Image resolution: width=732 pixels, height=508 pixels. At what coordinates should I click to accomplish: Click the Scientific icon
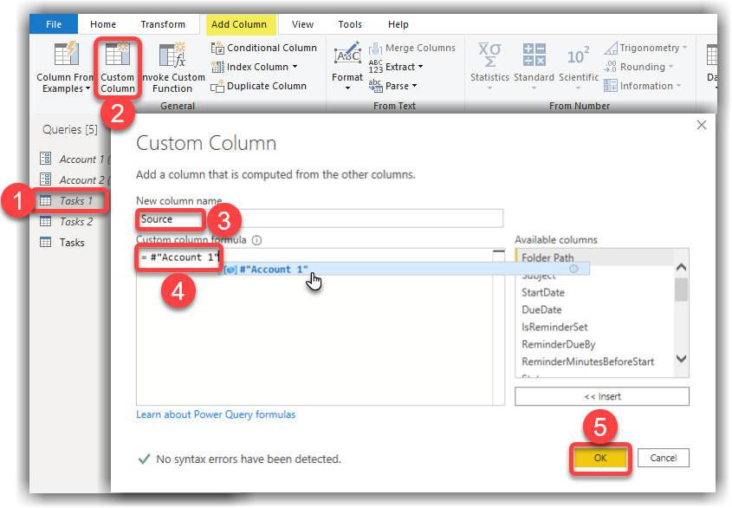click(x=579, y=56)
